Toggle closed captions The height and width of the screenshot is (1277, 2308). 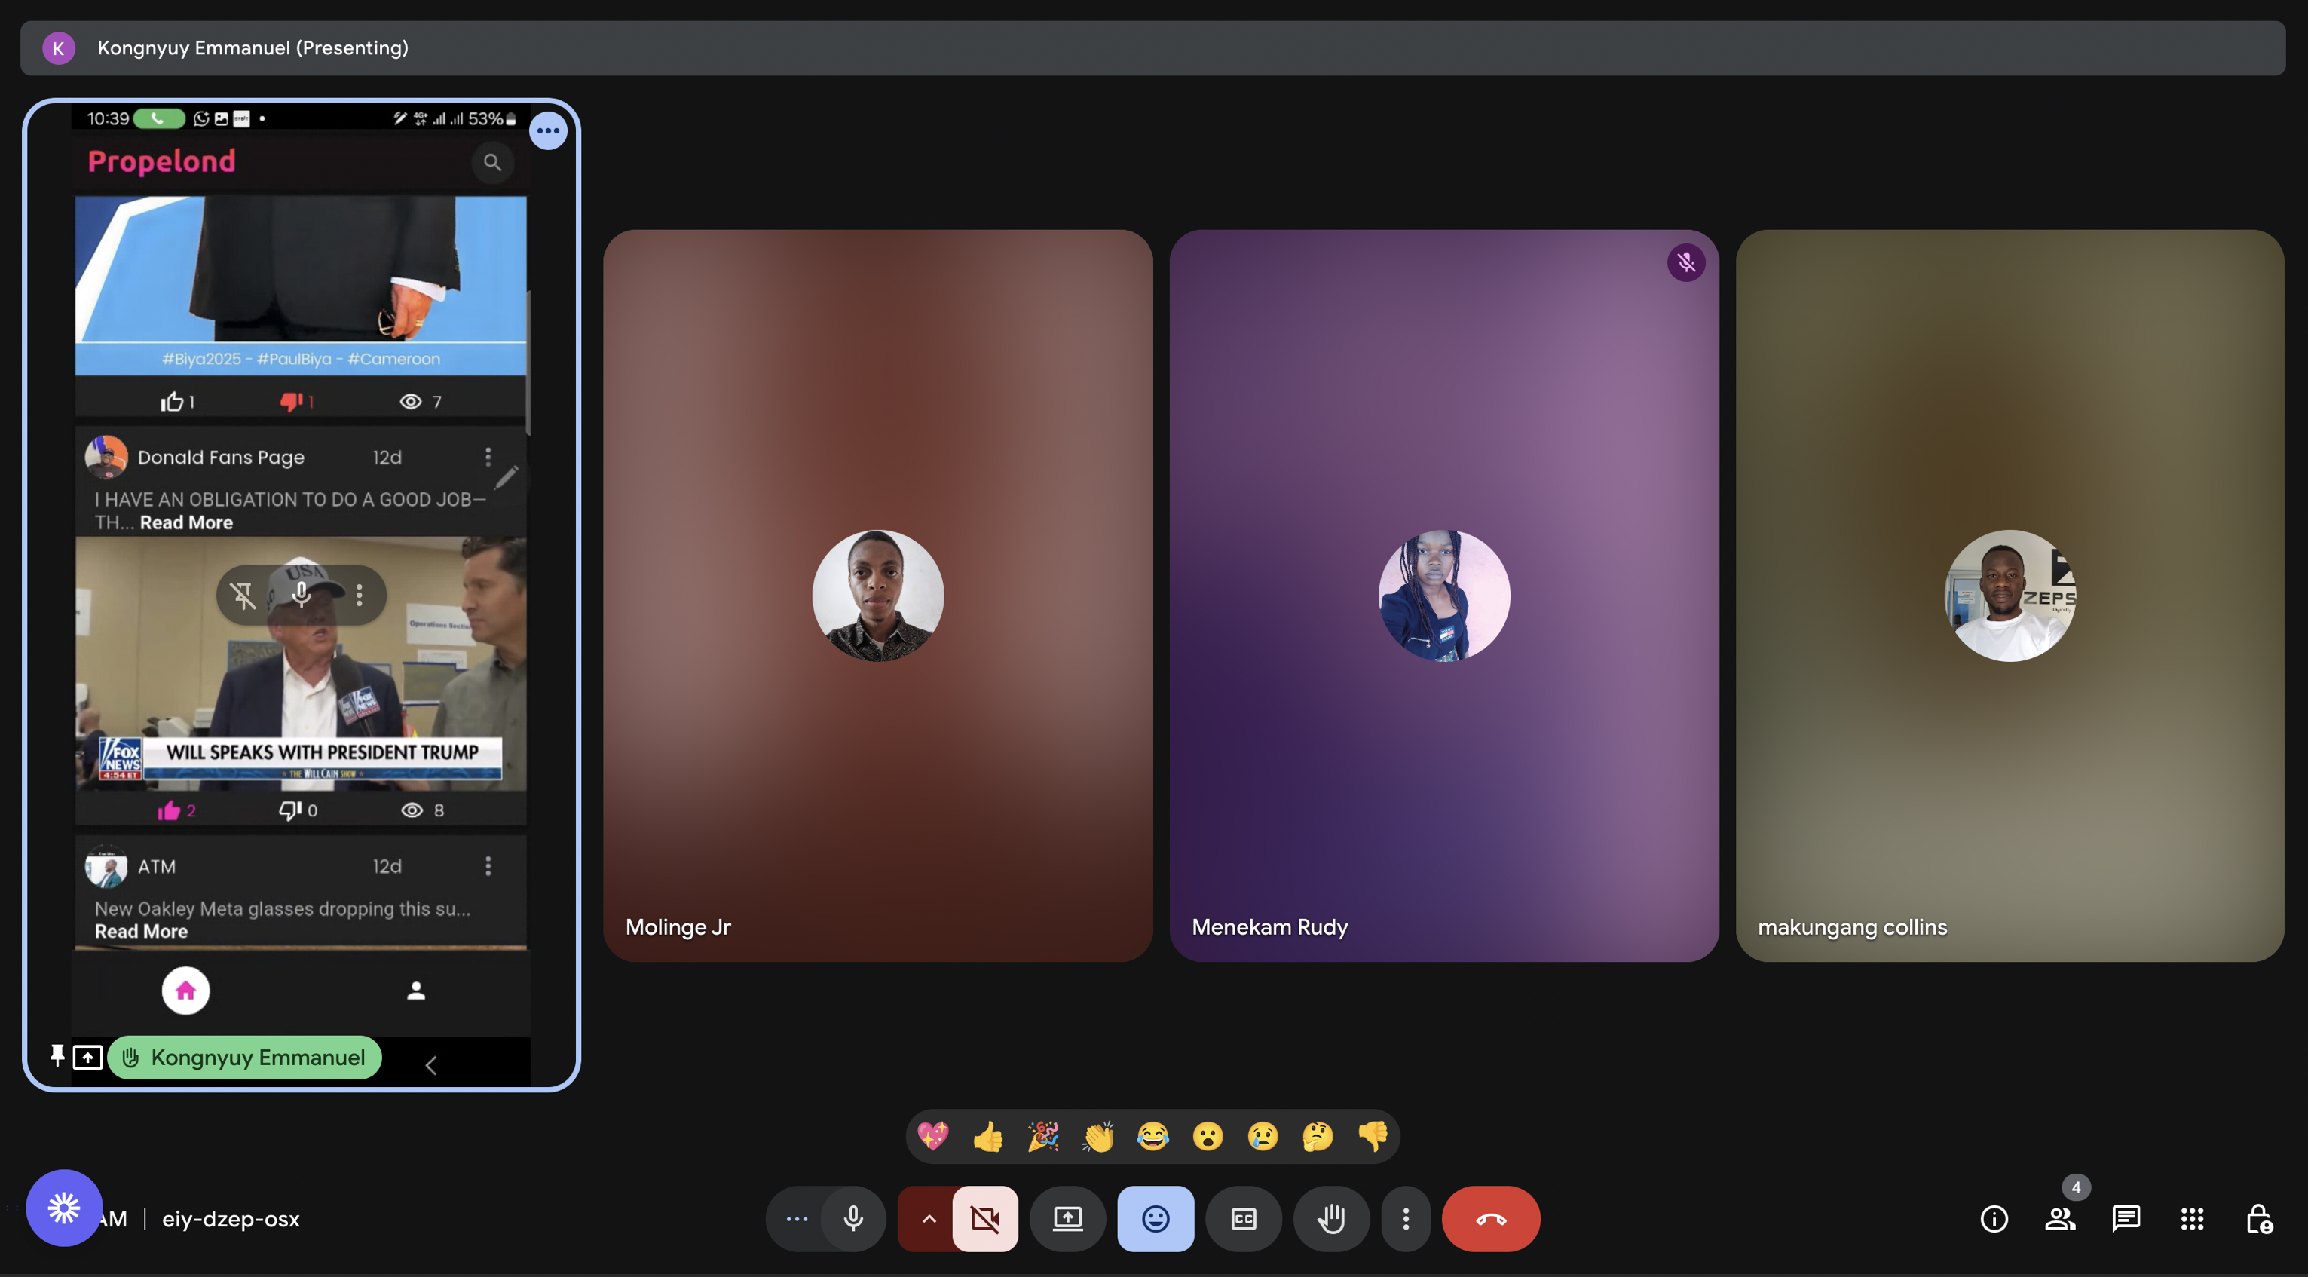tap(1243, 1219)
